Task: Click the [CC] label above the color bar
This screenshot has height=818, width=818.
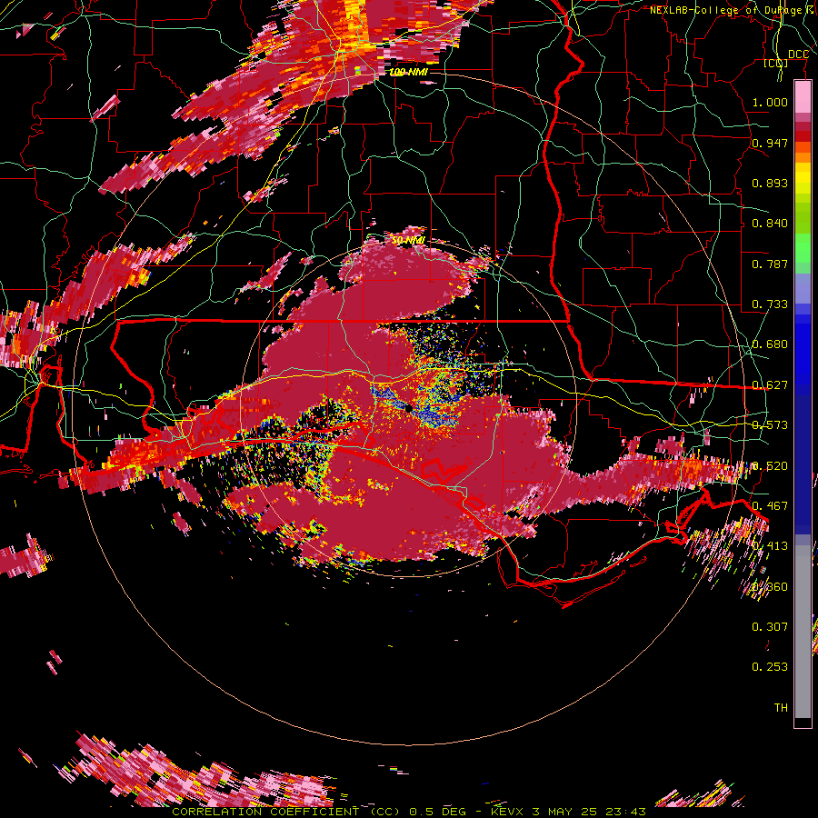Action: tap(776, 63)
